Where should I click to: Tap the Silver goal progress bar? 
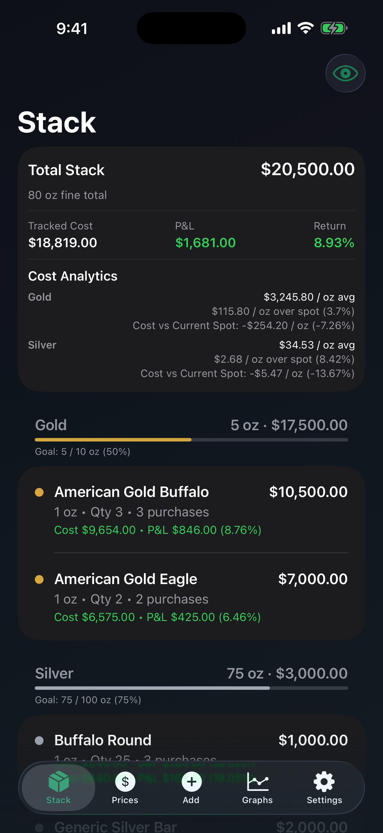pos(191,688)
